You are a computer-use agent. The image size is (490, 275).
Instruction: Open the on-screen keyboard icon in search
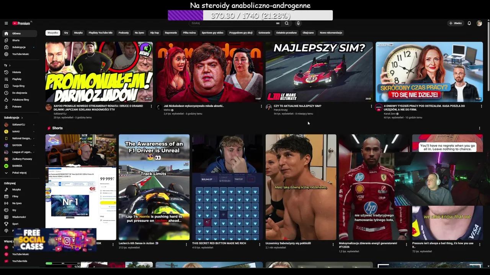[x=278, y=23]
